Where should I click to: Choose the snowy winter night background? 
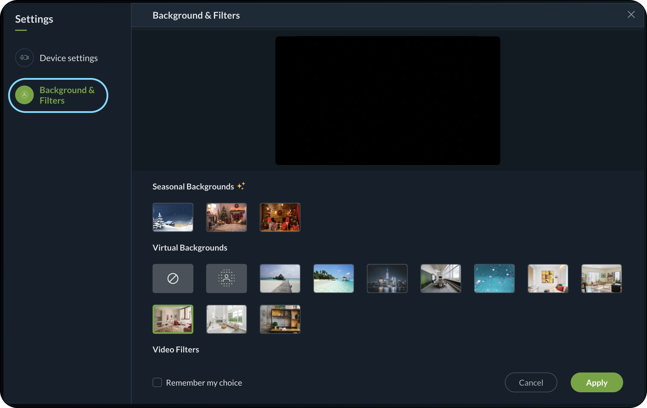173,217
